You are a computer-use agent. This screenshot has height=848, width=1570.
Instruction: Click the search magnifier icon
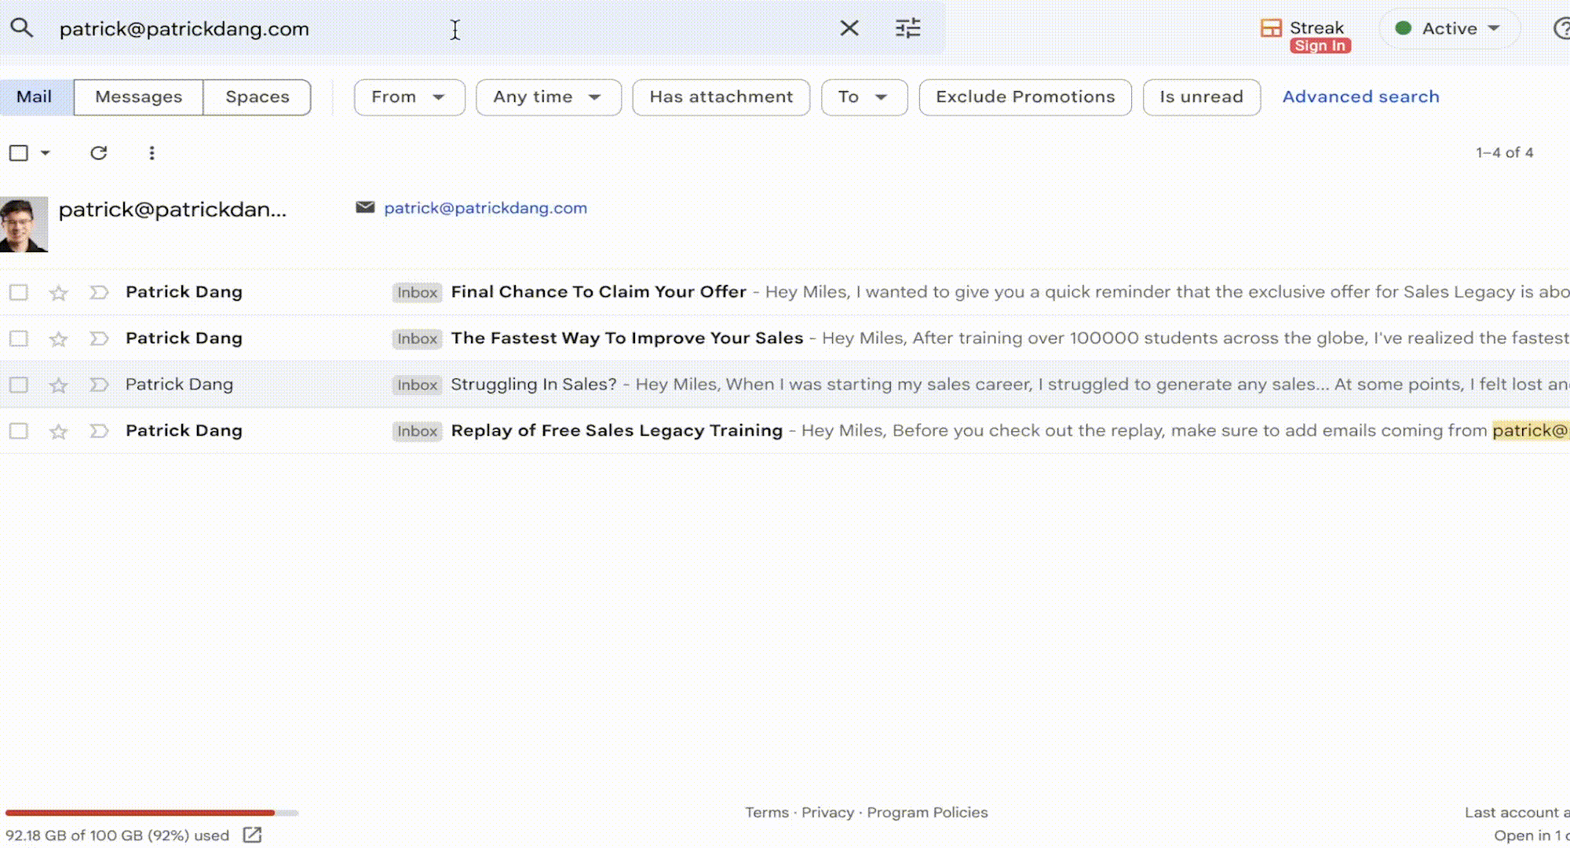coord(21,28)
